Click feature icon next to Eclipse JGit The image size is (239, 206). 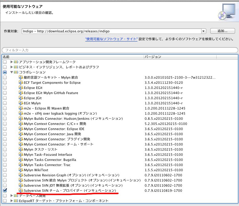click(21, 98)
